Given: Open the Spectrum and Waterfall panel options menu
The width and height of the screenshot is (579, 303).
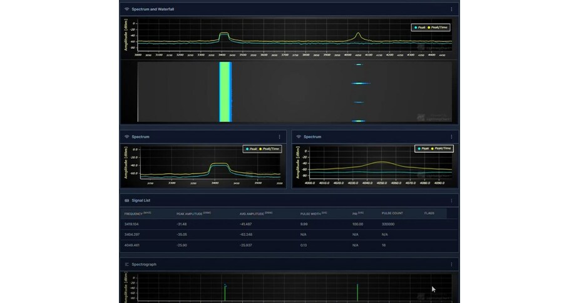Looking at the screenshot, I should pos(451,9).
